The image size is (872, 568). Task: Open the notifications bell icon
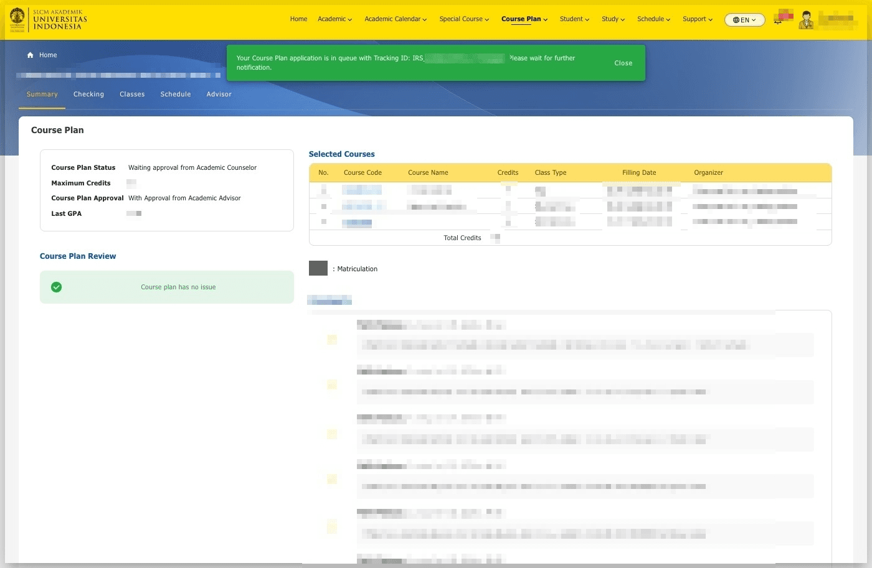778,20
